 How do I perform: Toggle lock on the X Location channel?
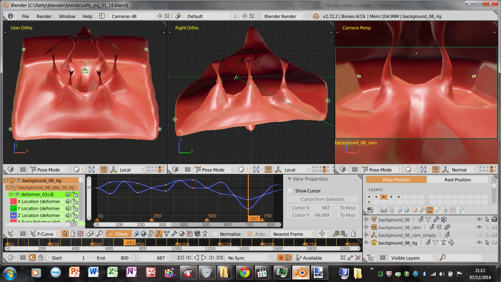(x=75, y=201)
